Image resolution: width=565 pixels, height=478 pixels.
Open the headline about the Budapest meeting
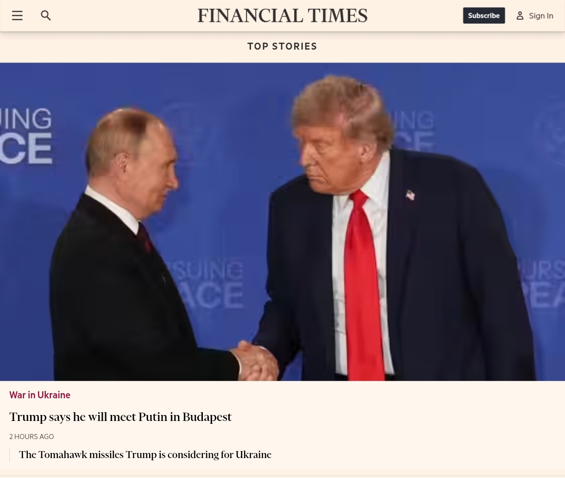pos(120,417)
